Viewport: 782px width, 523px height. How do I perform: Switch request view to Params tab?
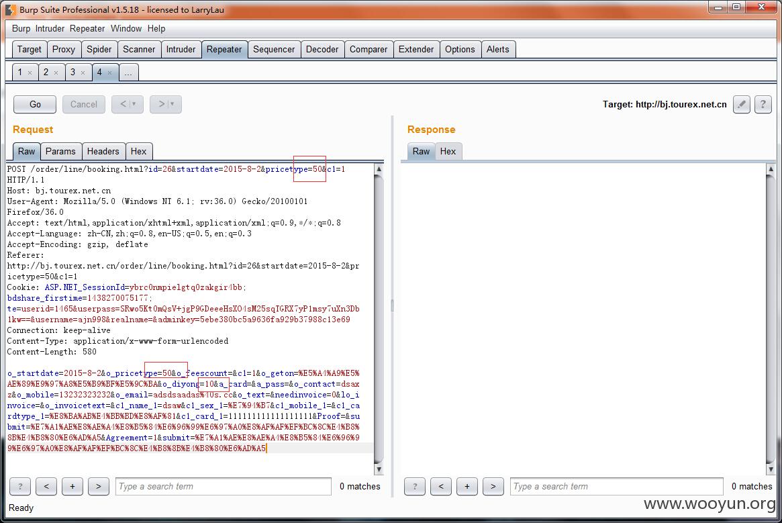[60, 151]
